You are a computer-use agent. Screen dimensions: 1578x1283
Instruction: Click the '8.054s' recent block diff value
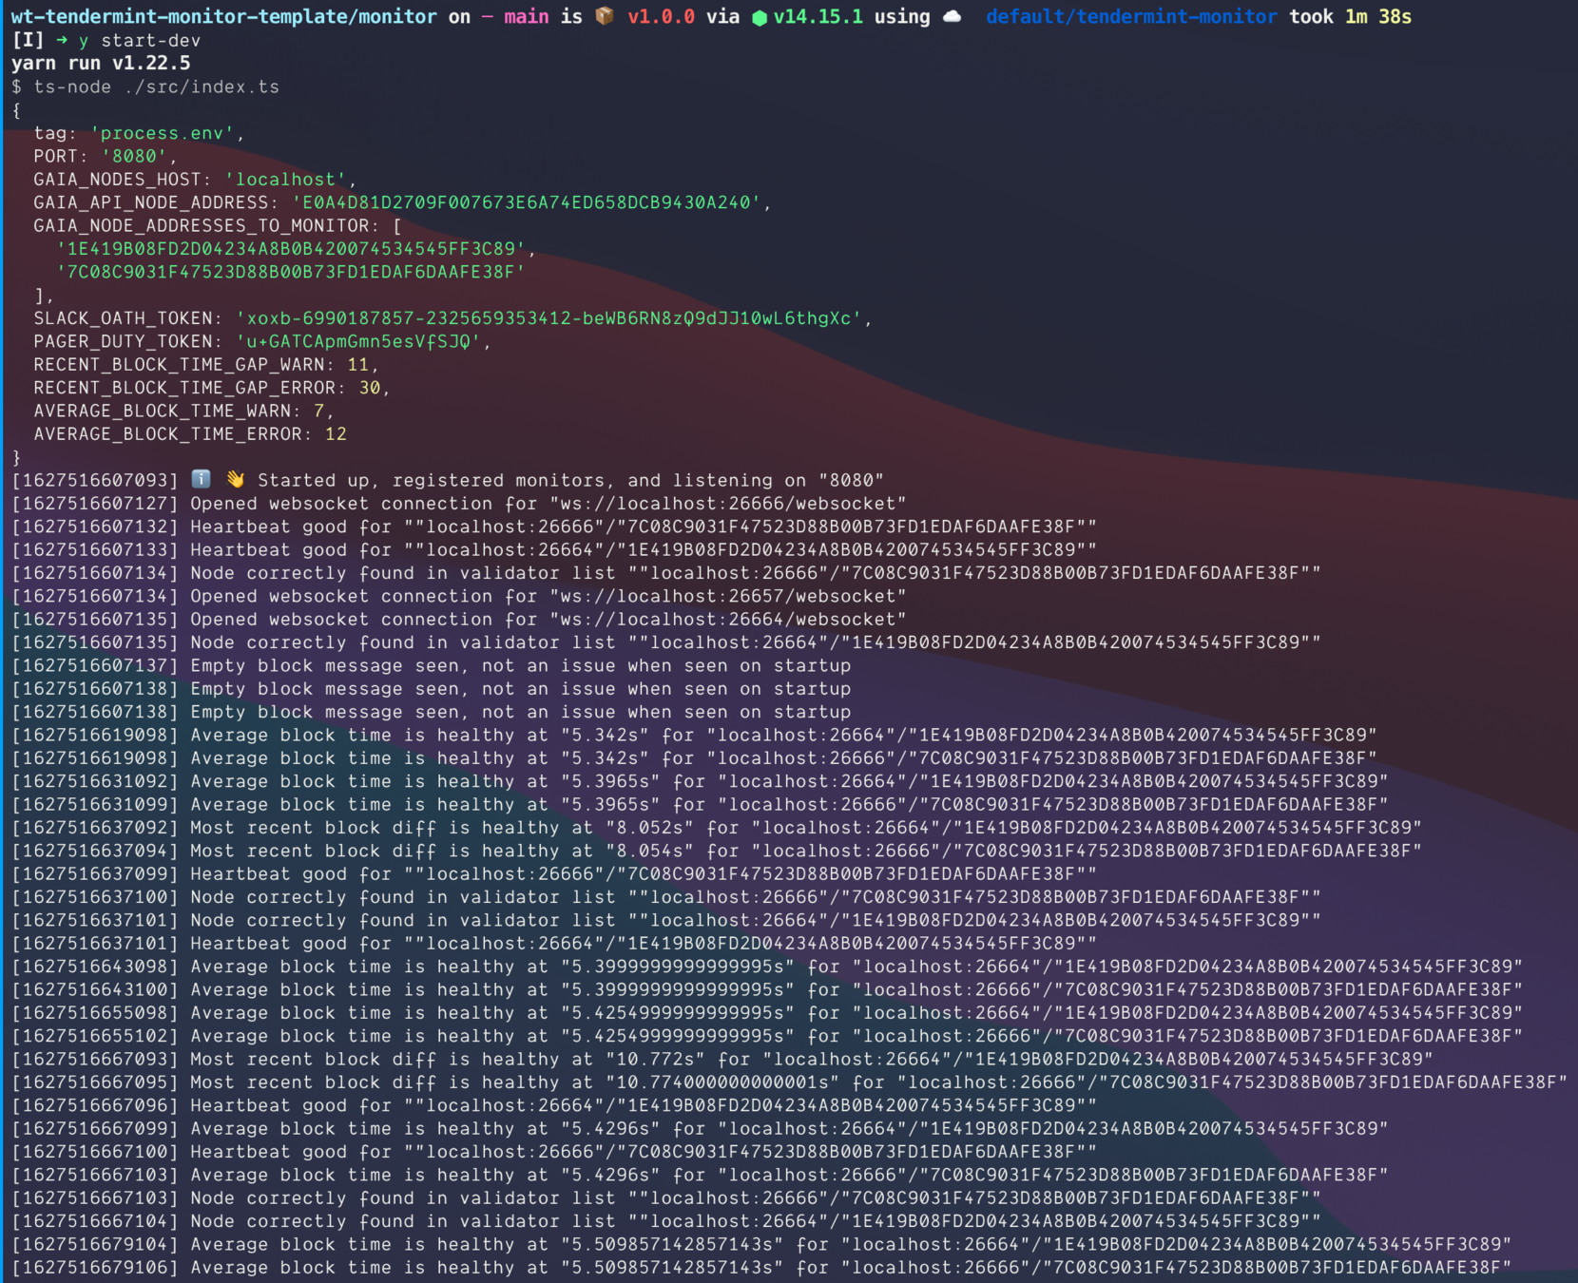click(650, 851)
